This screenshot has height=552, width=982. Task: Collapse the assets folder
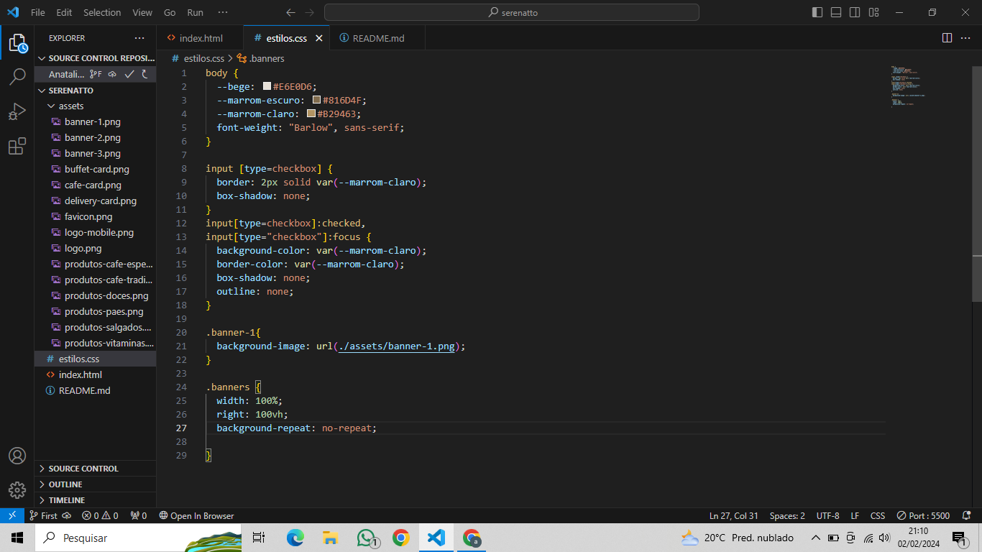point(95,106)
